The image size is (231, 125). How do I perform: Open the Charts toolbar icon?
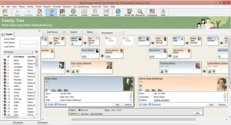click(x=84, y=12)
